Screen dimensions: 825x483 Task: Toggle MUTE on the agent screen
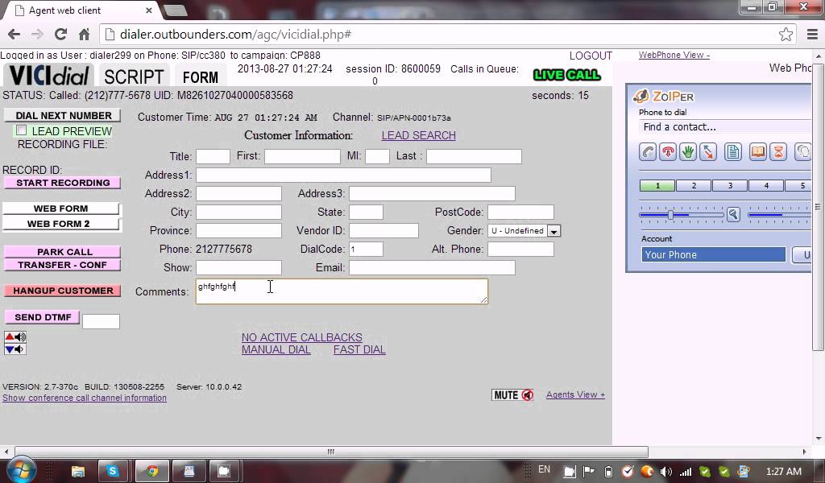click(x=512, y=394)
